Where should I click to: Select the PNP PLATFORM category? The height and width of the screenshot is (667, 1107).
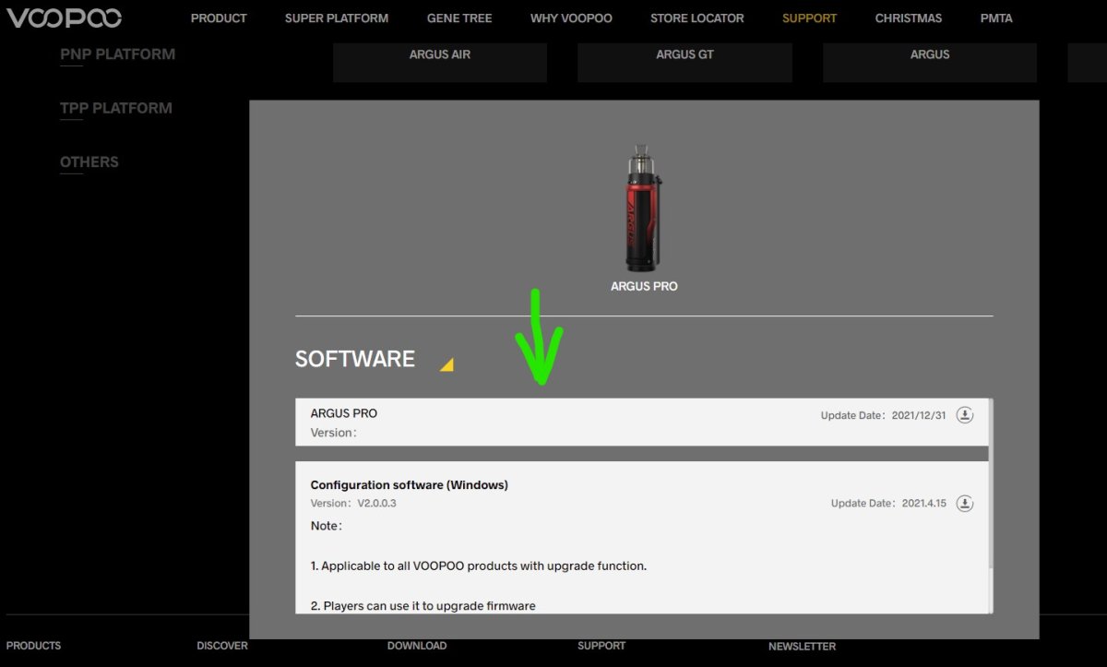117,54
